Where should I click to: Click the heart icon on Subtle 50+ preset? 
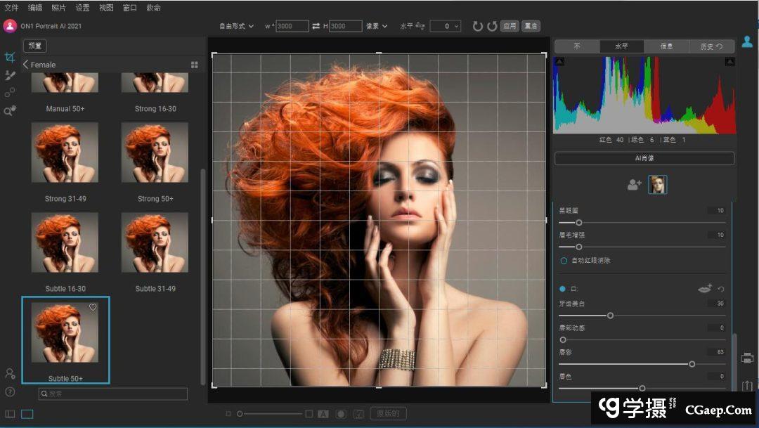(93, 307)
